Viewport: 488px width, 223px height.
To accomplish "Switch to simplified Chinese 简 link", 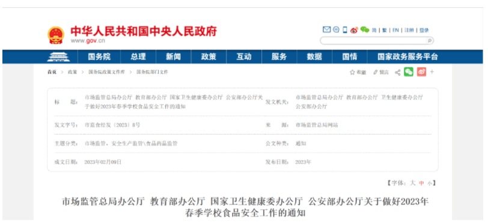I will click(x=374, y=30).
